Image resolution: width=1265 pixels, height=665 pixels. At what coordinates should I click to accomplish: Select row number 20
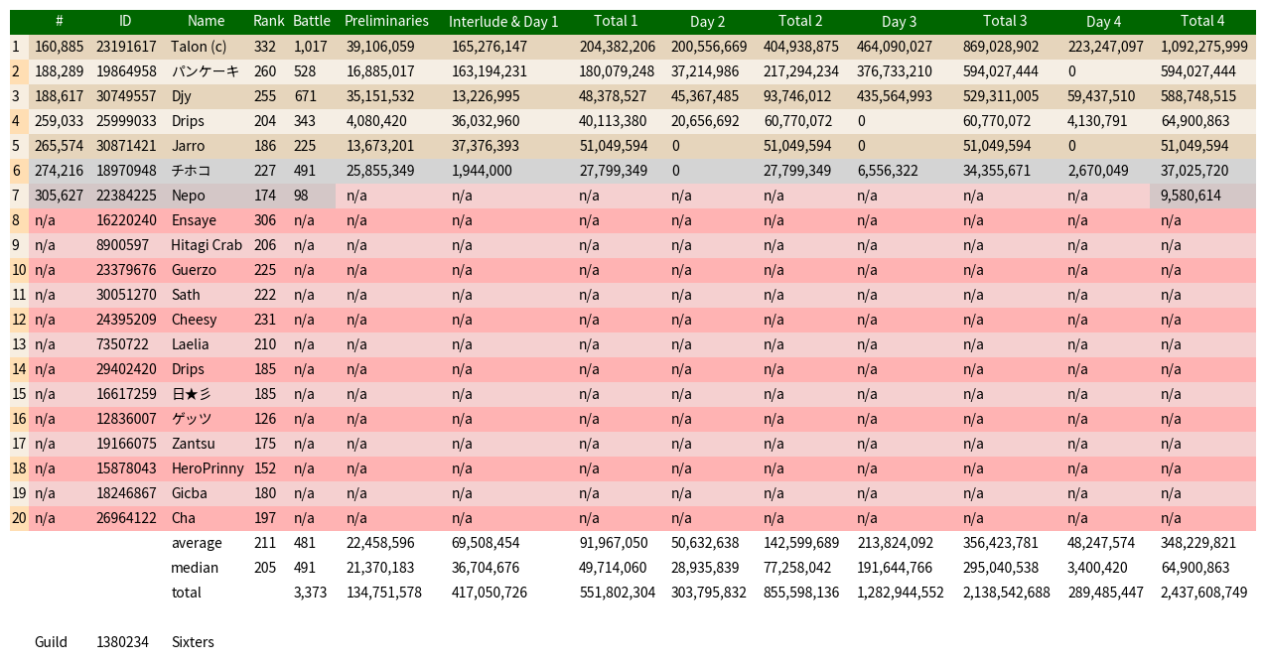[19, 518]
